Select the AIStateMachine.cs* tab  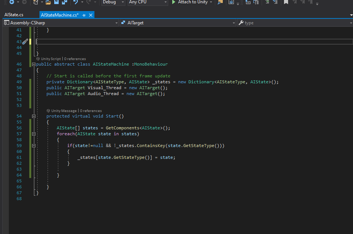60,15
